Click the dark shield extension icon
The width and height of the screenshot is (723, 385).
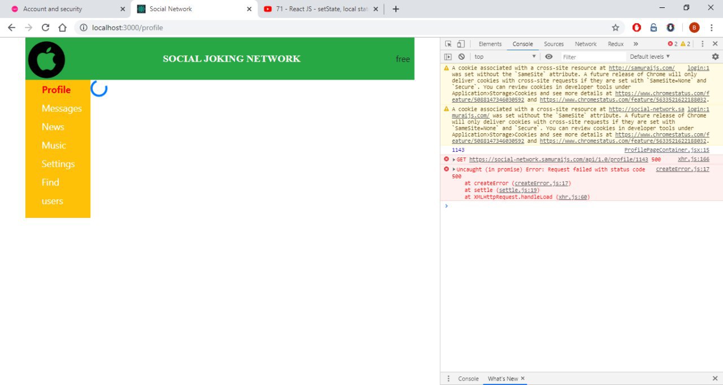[x=670, y=28]
